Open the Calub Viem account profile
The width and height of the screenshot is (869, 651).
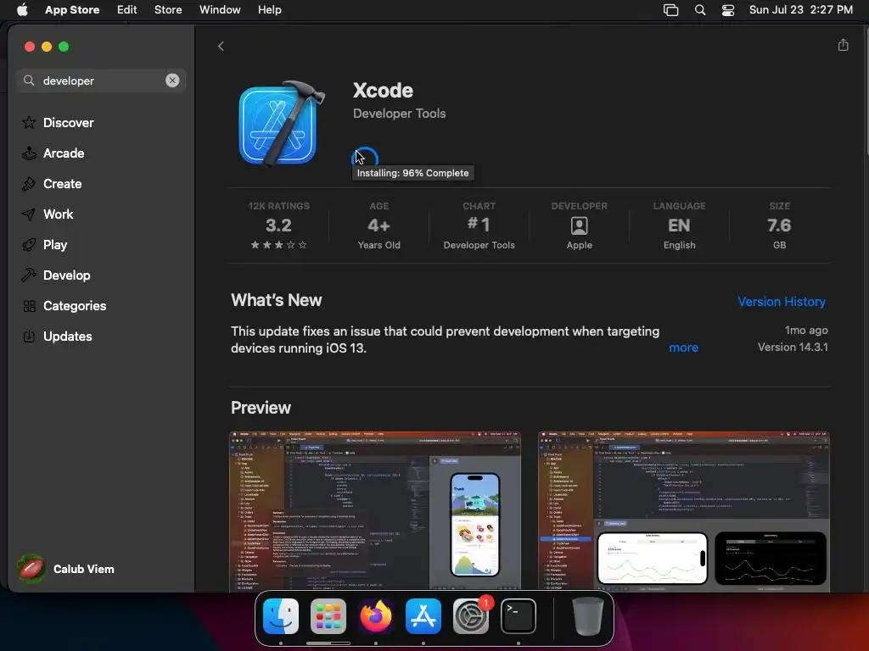pos(66,569)
